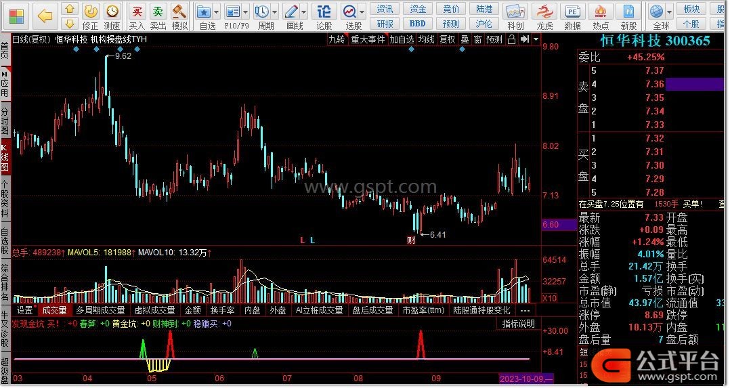
Task: Toggle the 窗 window option
Action: coord(477,39)
